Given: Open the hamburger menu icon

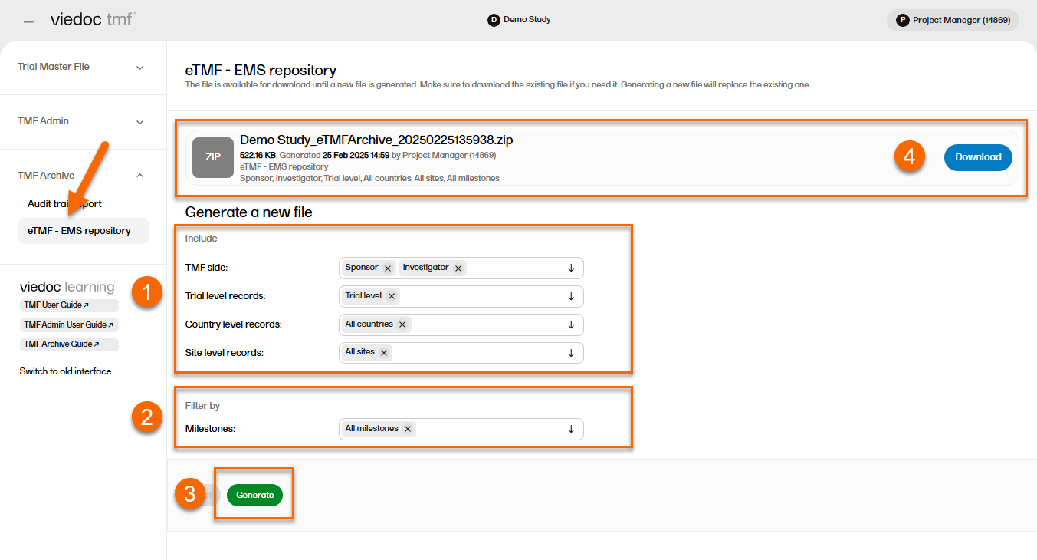Looking at the screenshot, I should [28, 20].
